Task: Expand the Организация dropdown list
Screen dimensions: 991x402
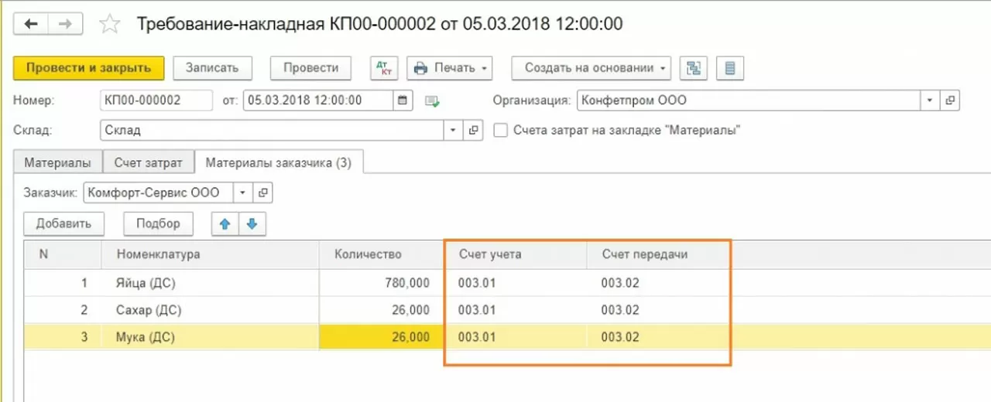Action: point(931,100)
